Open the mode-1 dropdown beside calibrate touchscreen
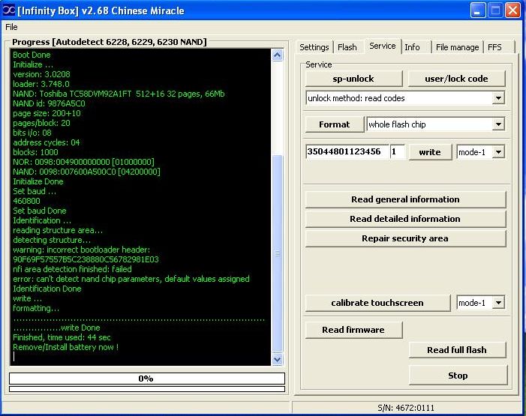 click(498, 303)
